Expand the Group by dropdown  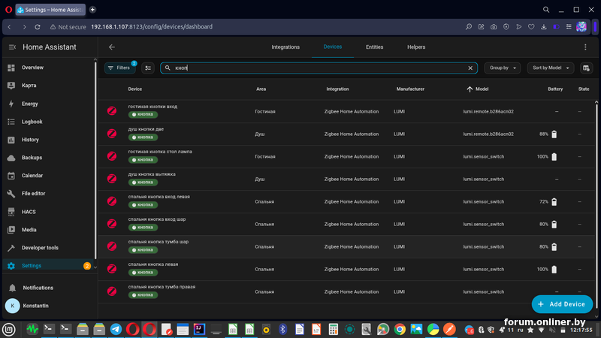pyautogui.click(x=502, y=68)
